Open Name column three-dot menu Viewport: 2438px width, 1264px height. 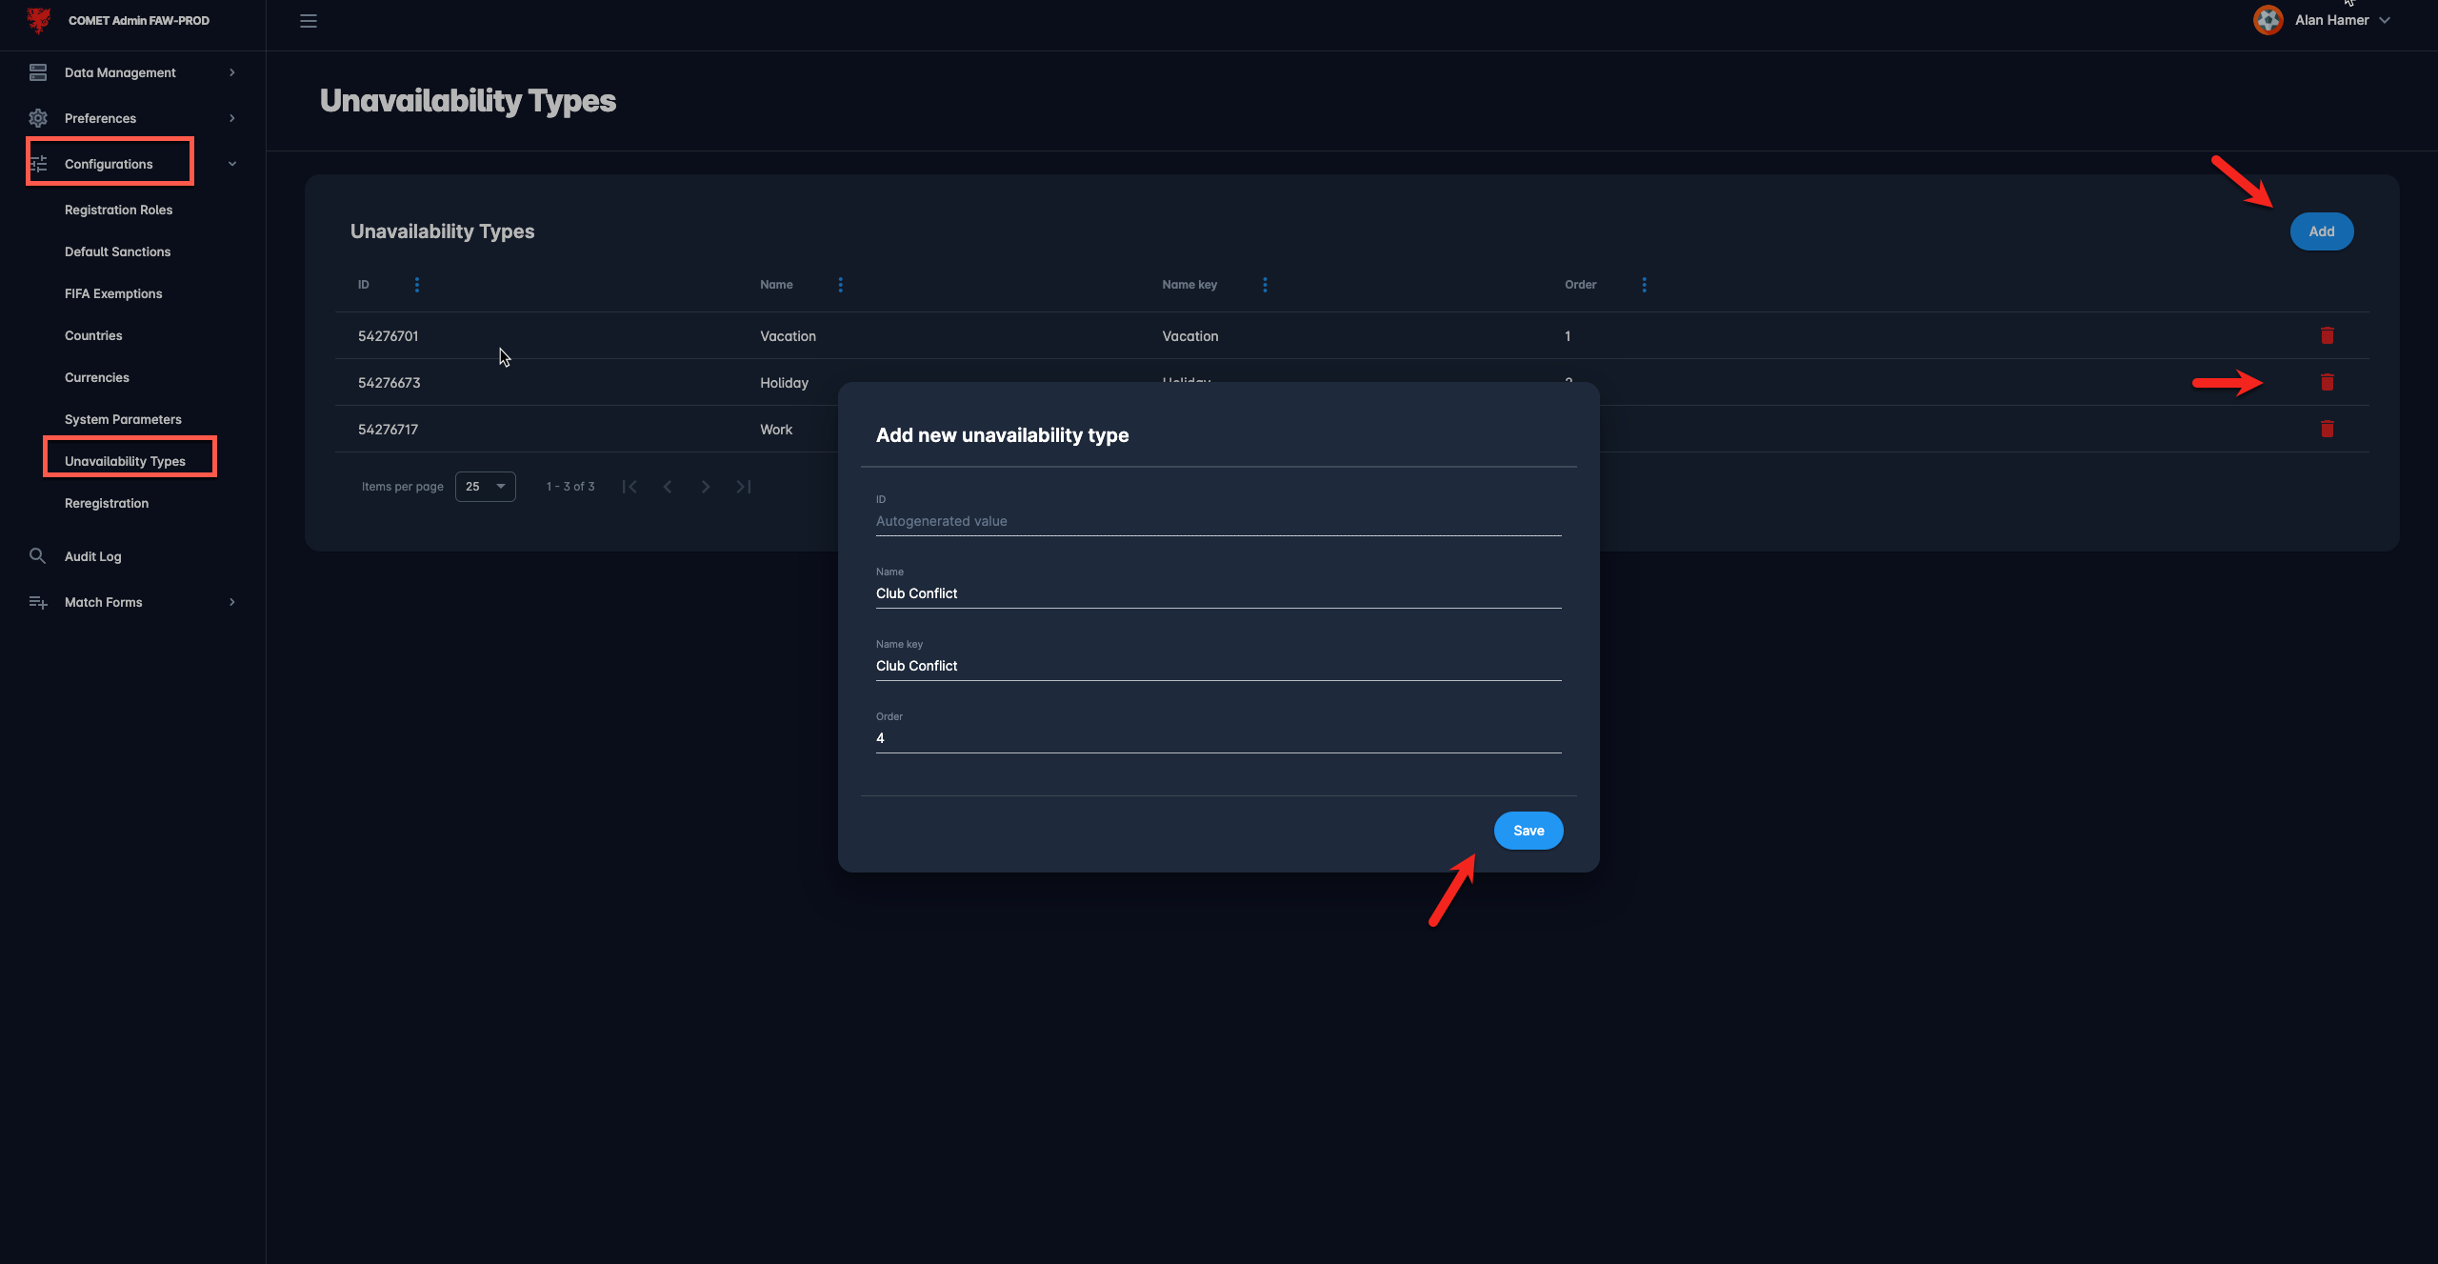(840, 285)
